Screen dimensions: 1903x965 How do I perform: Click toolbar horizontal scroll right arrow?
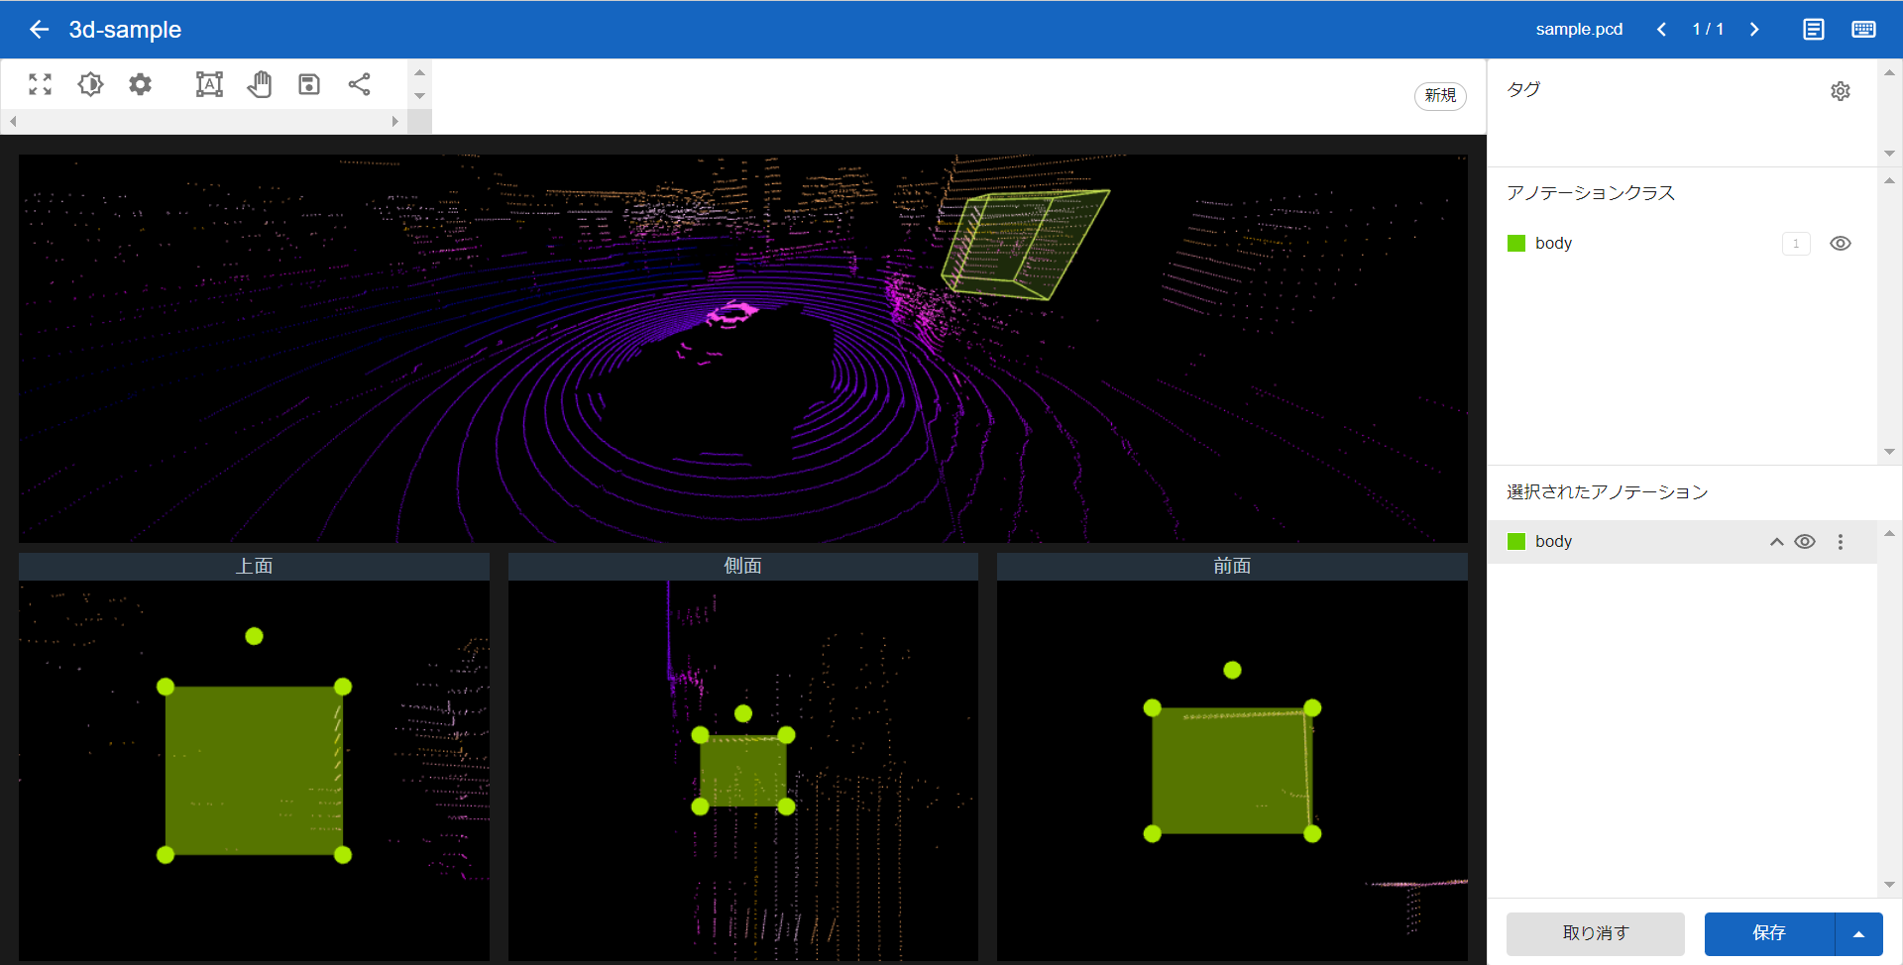pyautogui.click(x=394, y=122)
